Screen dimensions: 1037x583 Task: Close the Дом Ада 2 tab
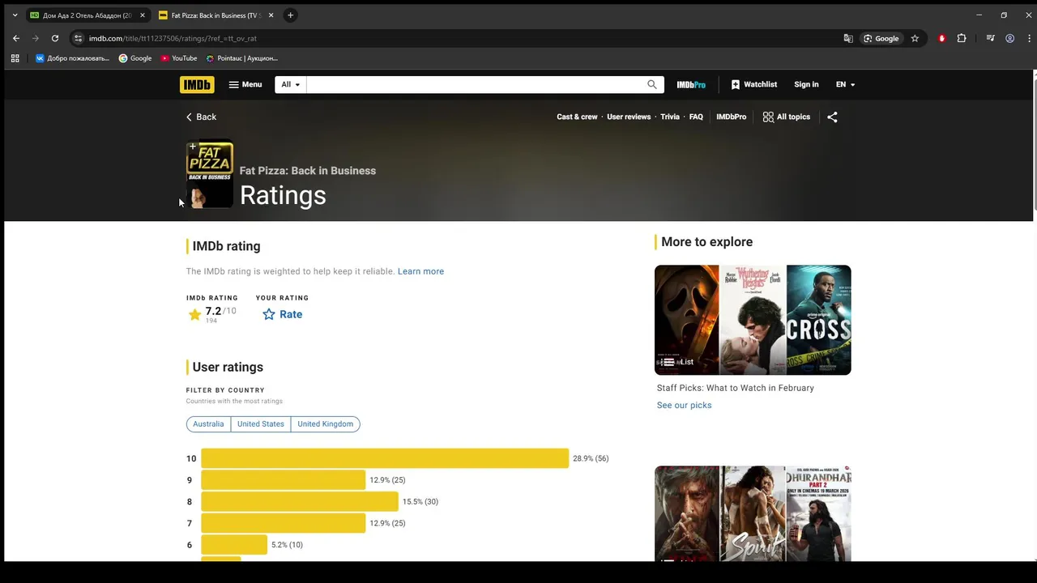[x=143, y=15]
